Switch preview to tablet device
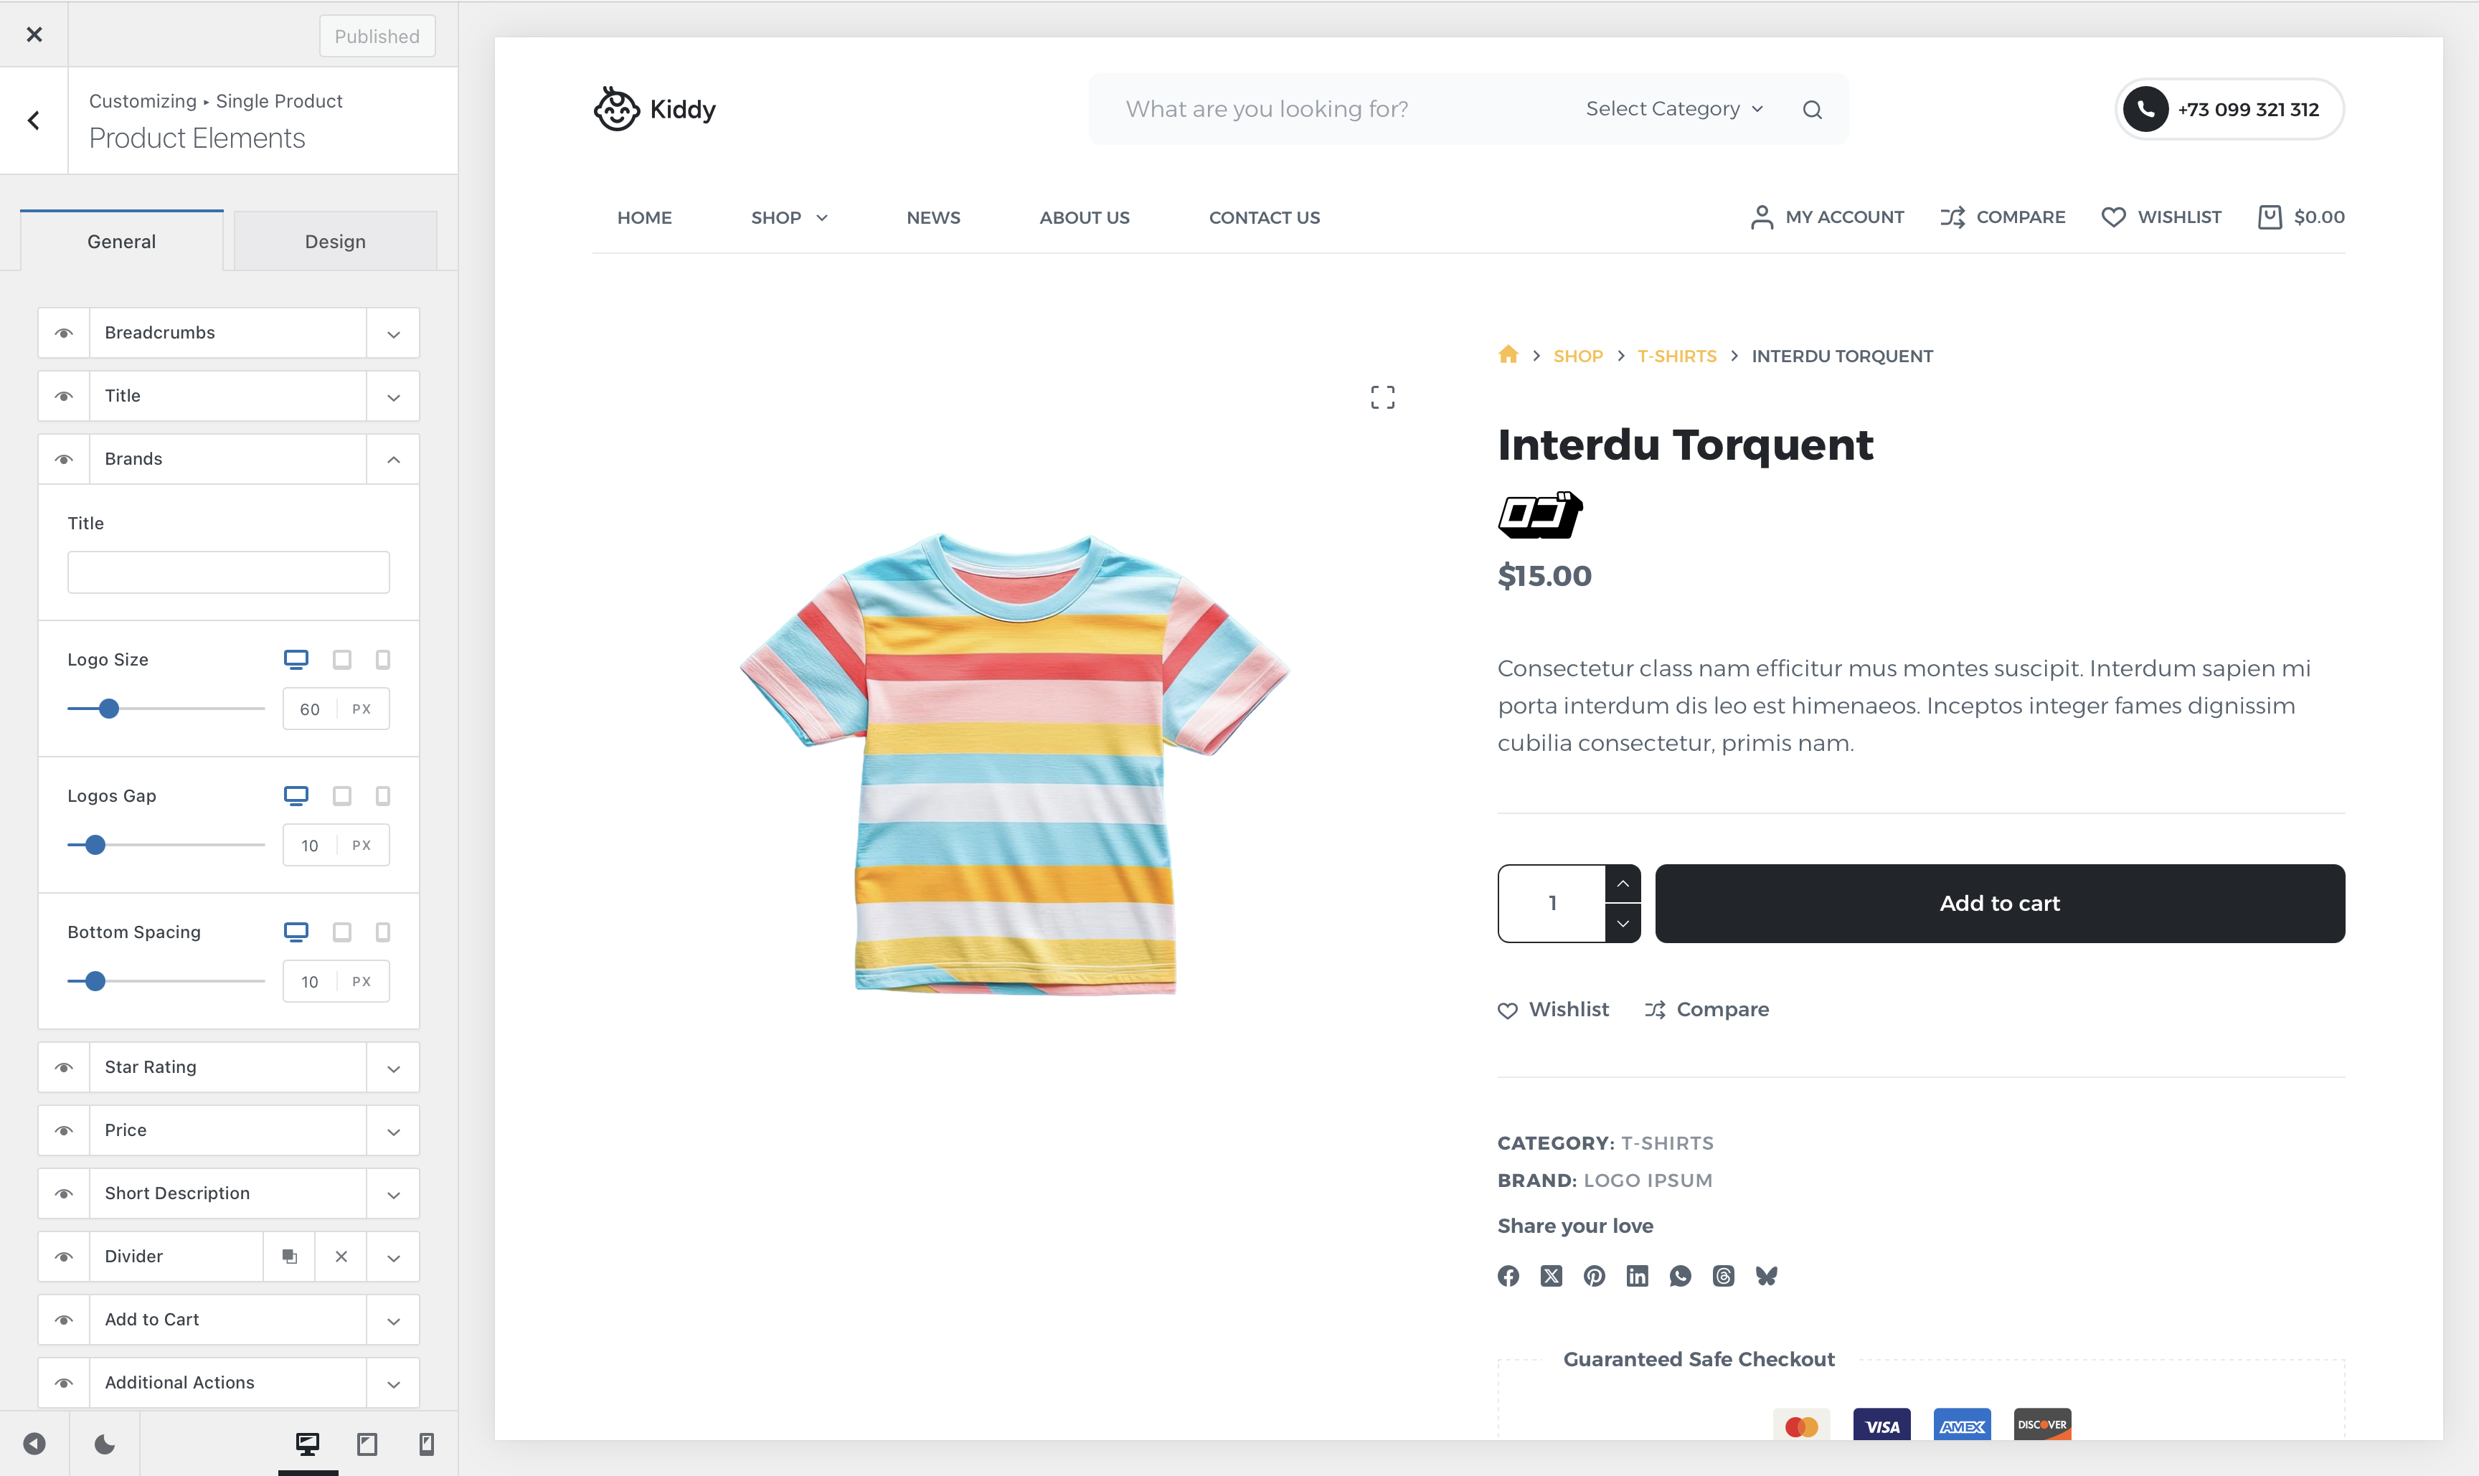Image resolution: width=2479 pixels, height=1476 pixels. [x=367, y=1443]
